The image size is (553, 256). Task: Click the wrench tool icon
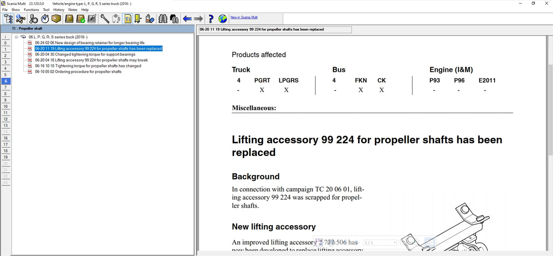click(104, 19)
